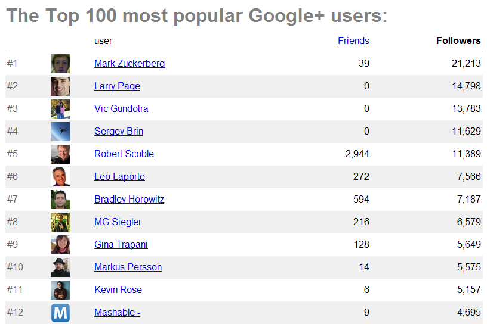Click Markus Persson's avatar with hat
The image size is (487, 324).
click(60, 267)
